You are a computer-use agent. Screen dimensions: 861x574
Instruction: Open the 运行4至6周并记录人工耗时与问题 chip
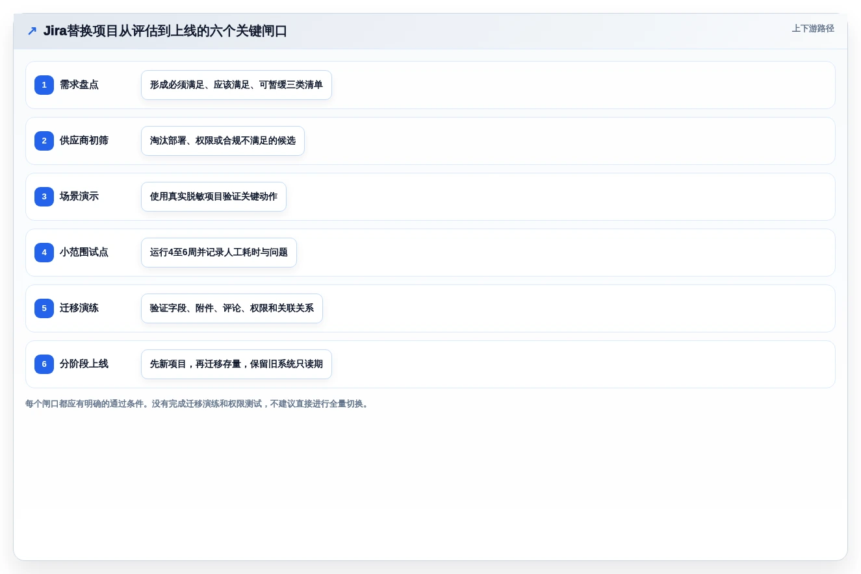(219, 253)
